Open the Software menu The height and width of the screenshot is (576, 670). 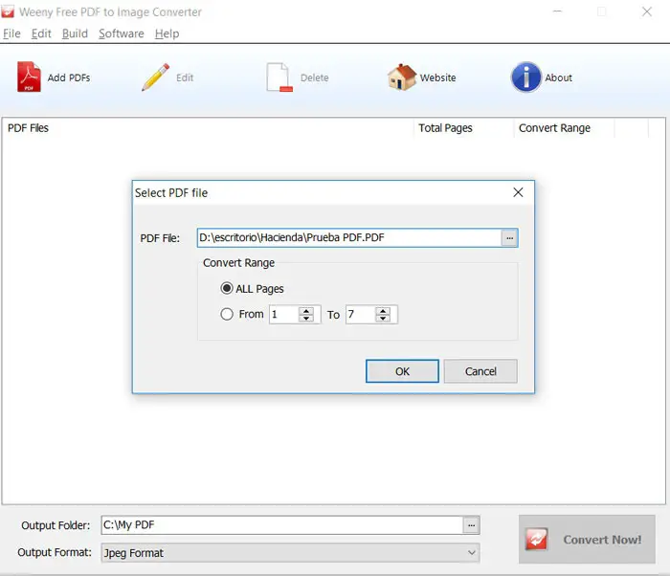[121, 33]
